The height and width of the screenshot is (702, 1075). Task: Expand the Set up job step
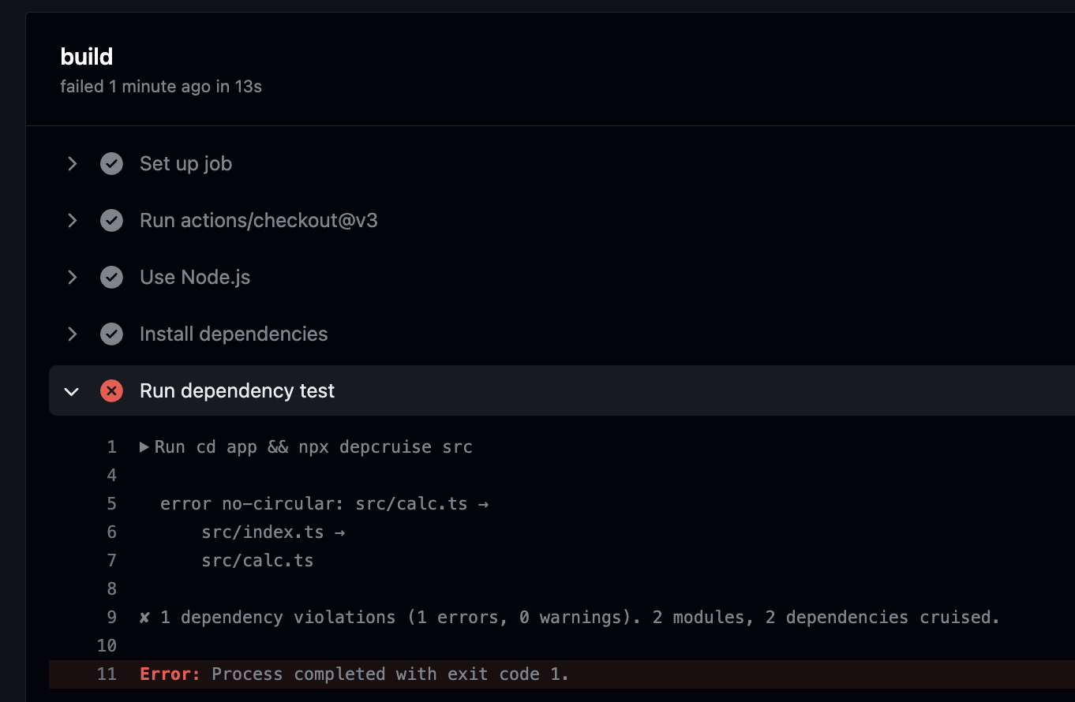coord(72,163)
